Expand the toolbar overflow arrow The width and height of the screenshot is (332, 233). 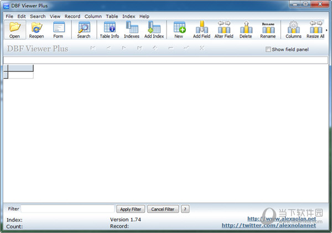coord(326,30)
